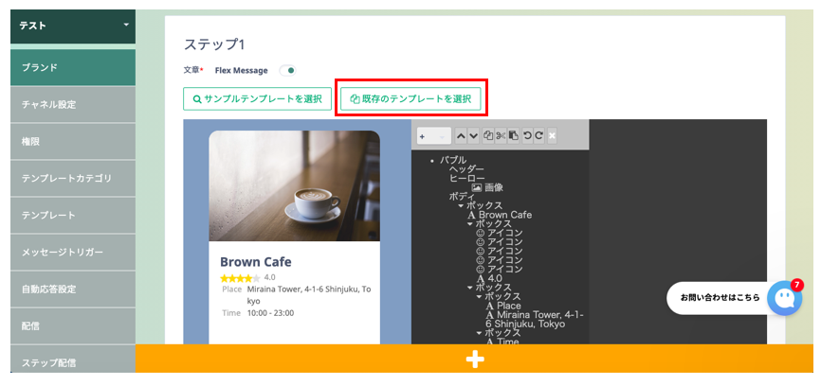Delete the selected element with X

[552, 136]
